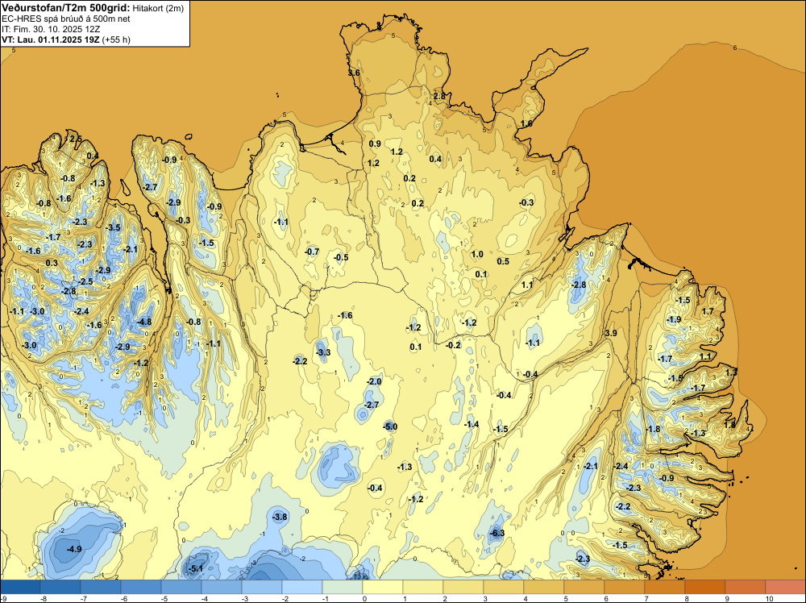The height and width of the screenshot is (603, 806).
Task: Click the 1.0 temperature value
Action: pyautogui.click(x=477, y=254)
